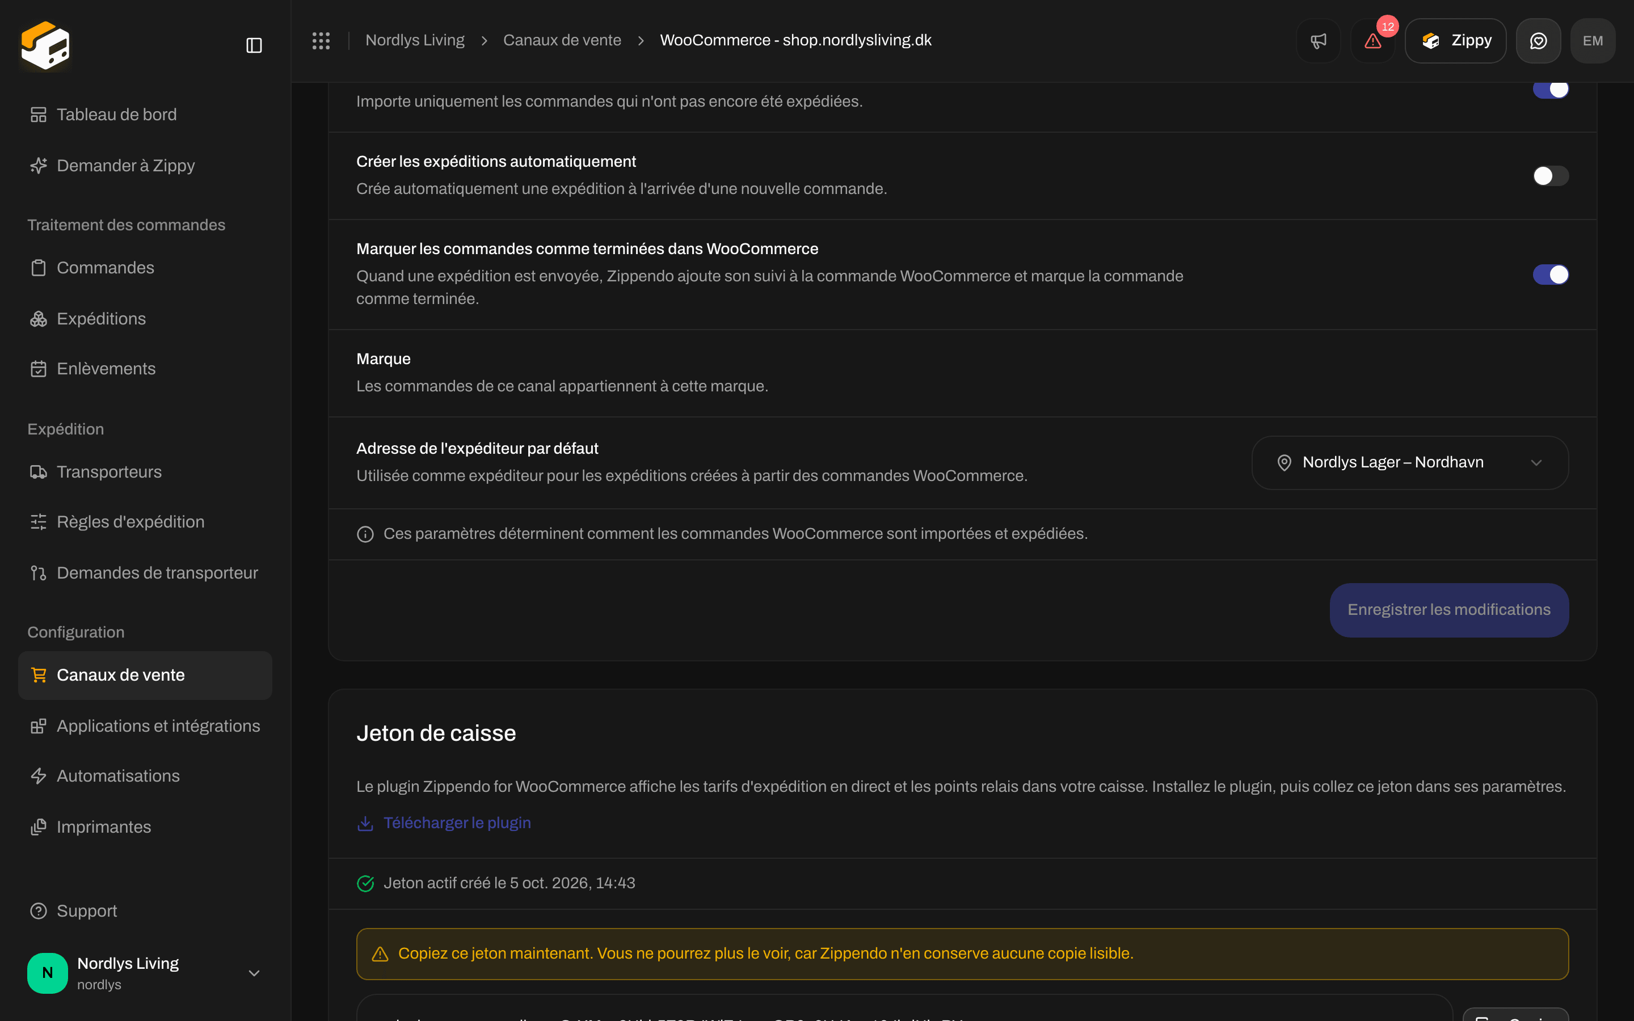Click the Règles d'expédition sliders icon
Screen dimensions: 1634x1021
point(39,522)
